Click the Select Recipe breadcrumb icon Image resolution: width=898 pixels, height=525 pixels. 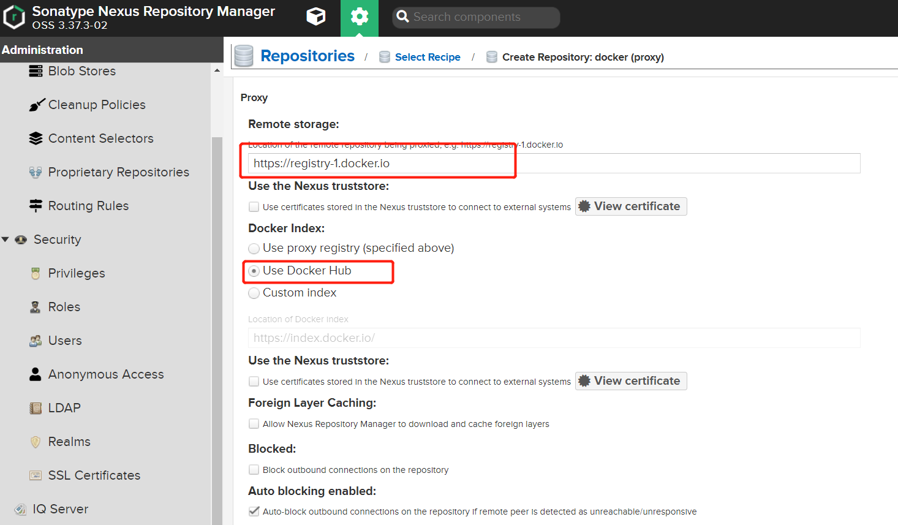[x=385, y=57]
